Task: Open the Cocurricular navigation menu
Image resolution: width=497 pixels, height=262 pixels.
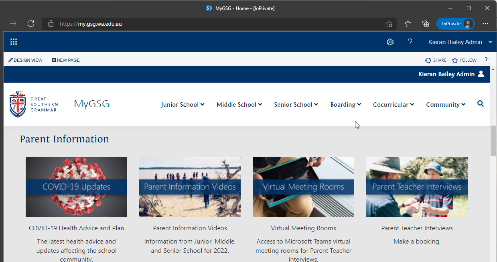Action: [394, 104]
